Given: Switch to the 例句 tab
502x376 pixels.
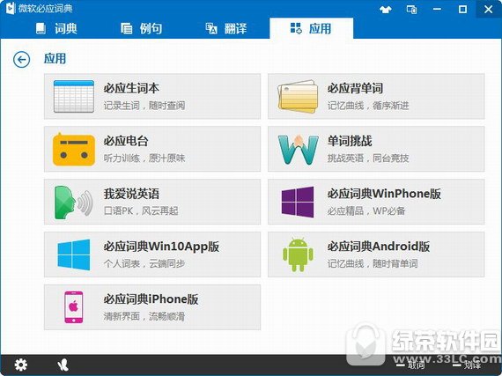Looking at the screenshot, I should [141, 28].
